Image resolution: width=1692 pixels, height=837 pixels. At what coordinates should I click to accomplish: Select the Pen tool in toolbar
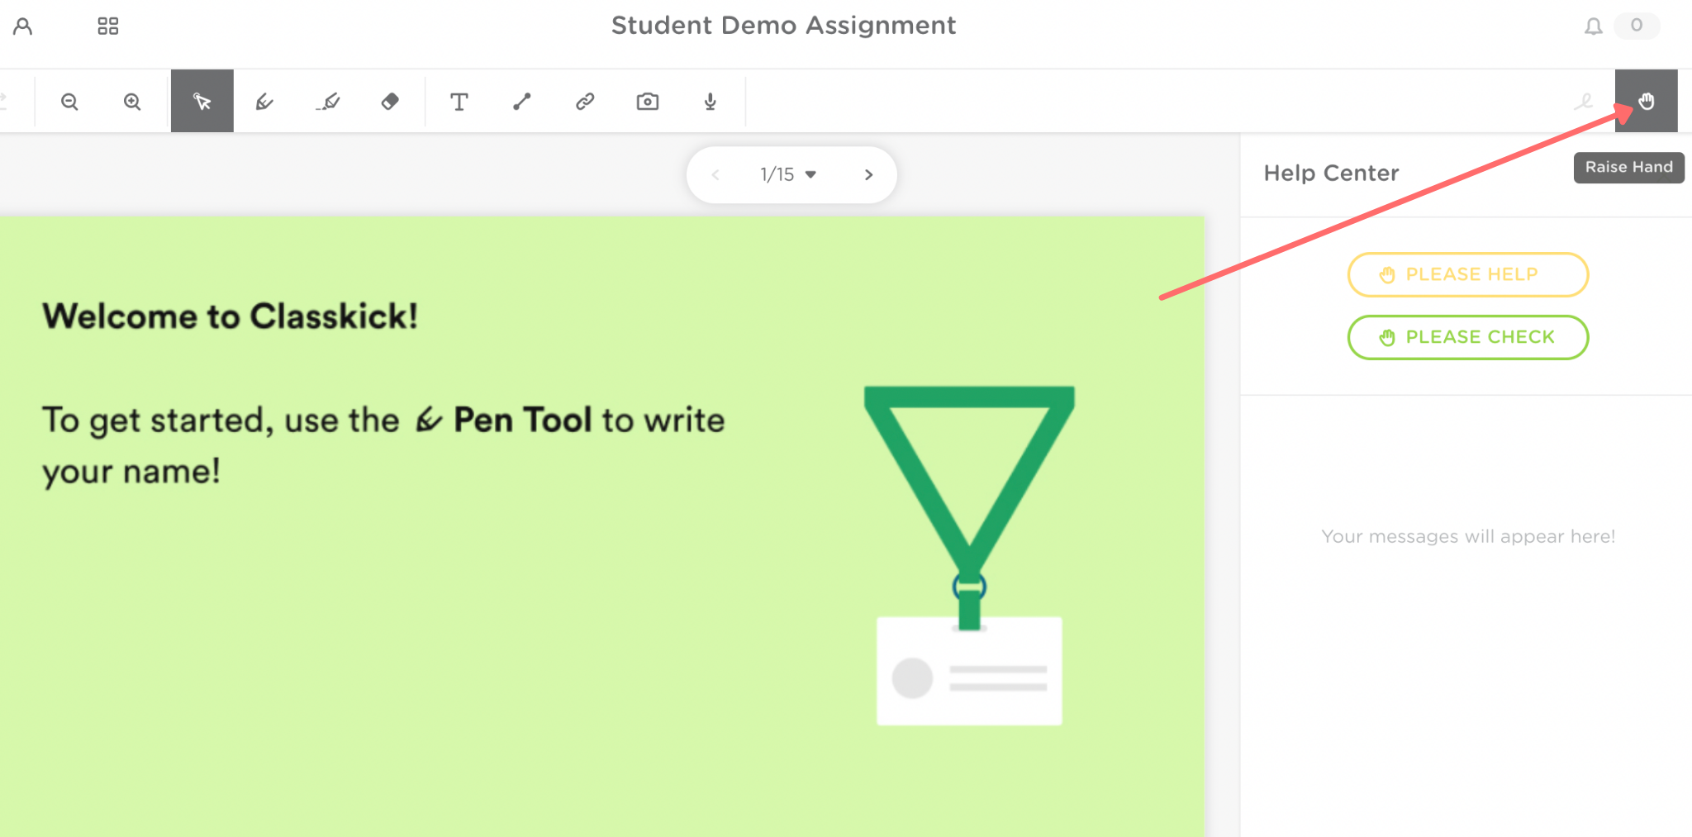(x=264, y=102)
